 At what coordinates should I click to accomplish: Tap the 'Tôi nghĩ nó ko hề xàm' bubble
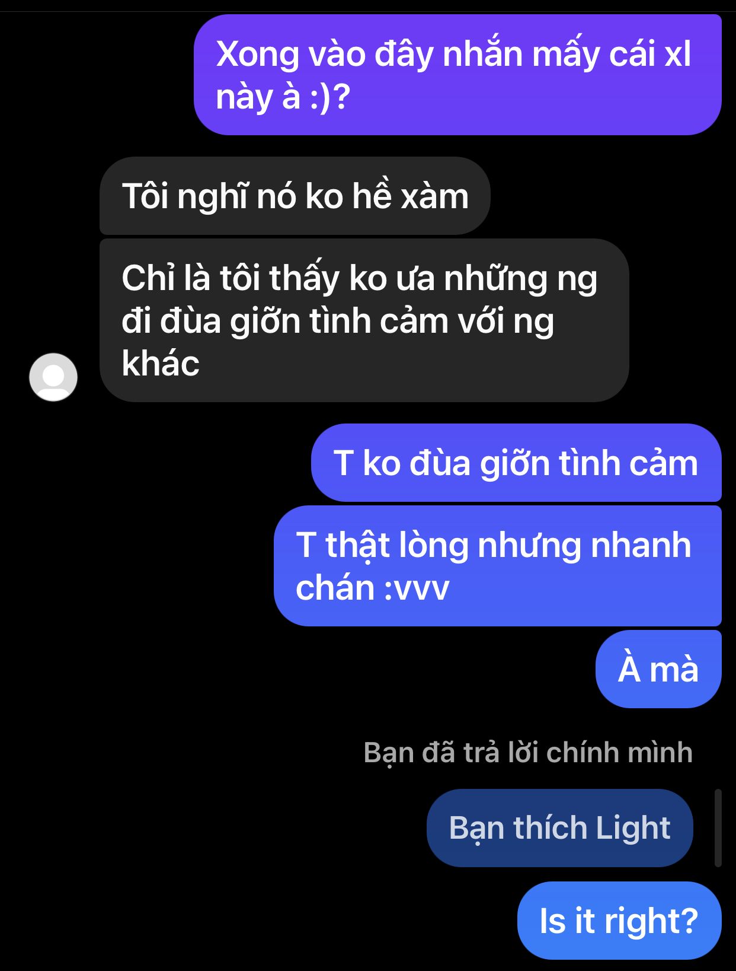pyautogui.click(x=295, y=196)
